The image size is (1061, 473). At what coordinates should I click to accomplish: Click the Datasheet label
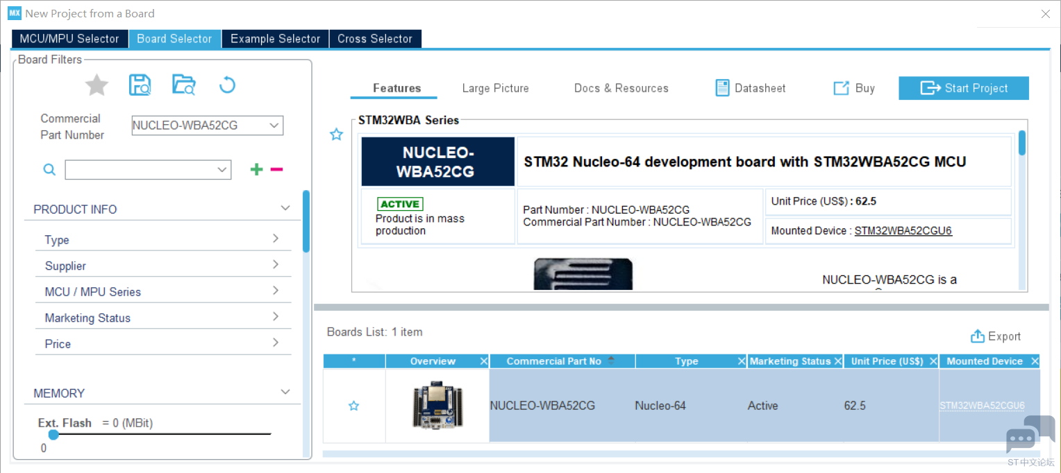pos(760,88)
